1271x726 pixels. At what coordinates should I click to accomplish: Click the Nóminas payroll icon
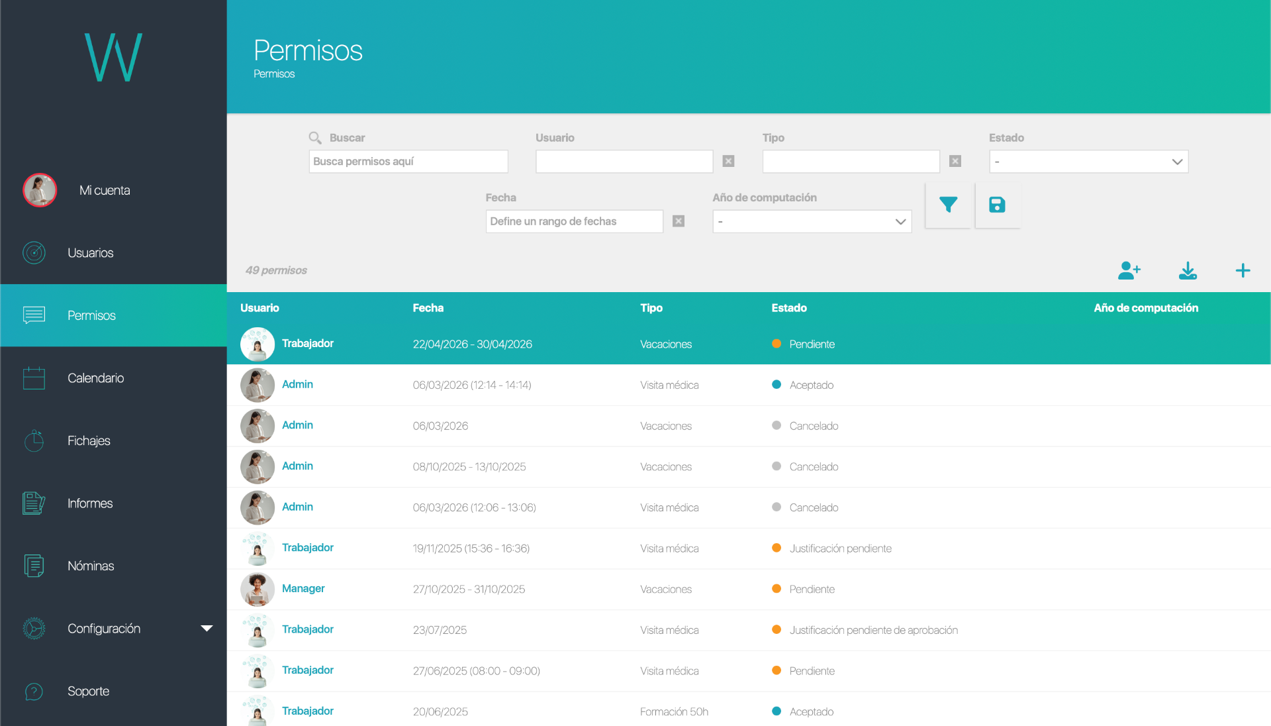34,566
